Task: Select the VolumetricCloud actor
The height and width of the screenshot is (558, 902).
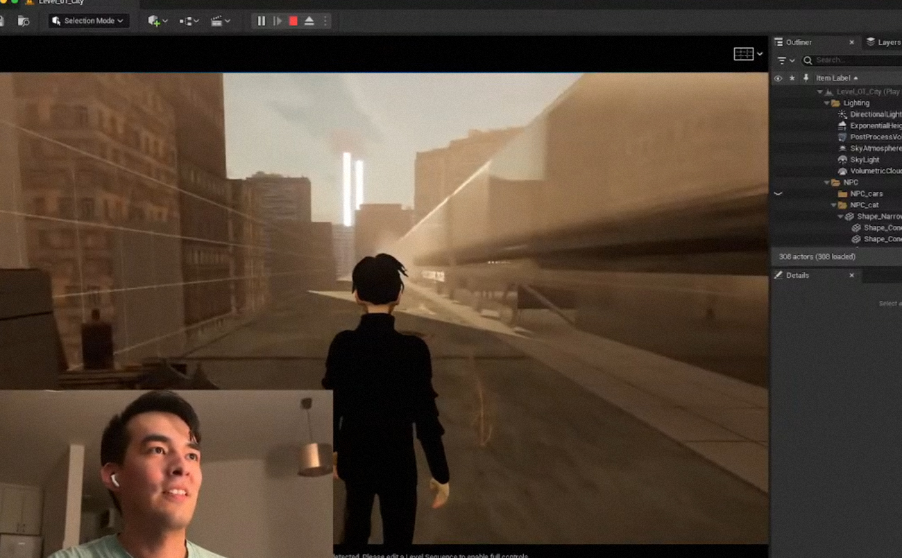Action: [837, 171]
